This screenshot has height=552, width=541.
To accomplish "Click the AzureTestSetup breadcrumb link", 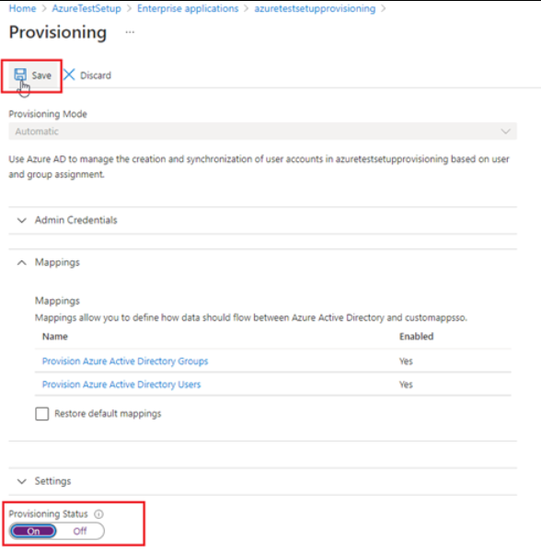I will pos(86,8).
